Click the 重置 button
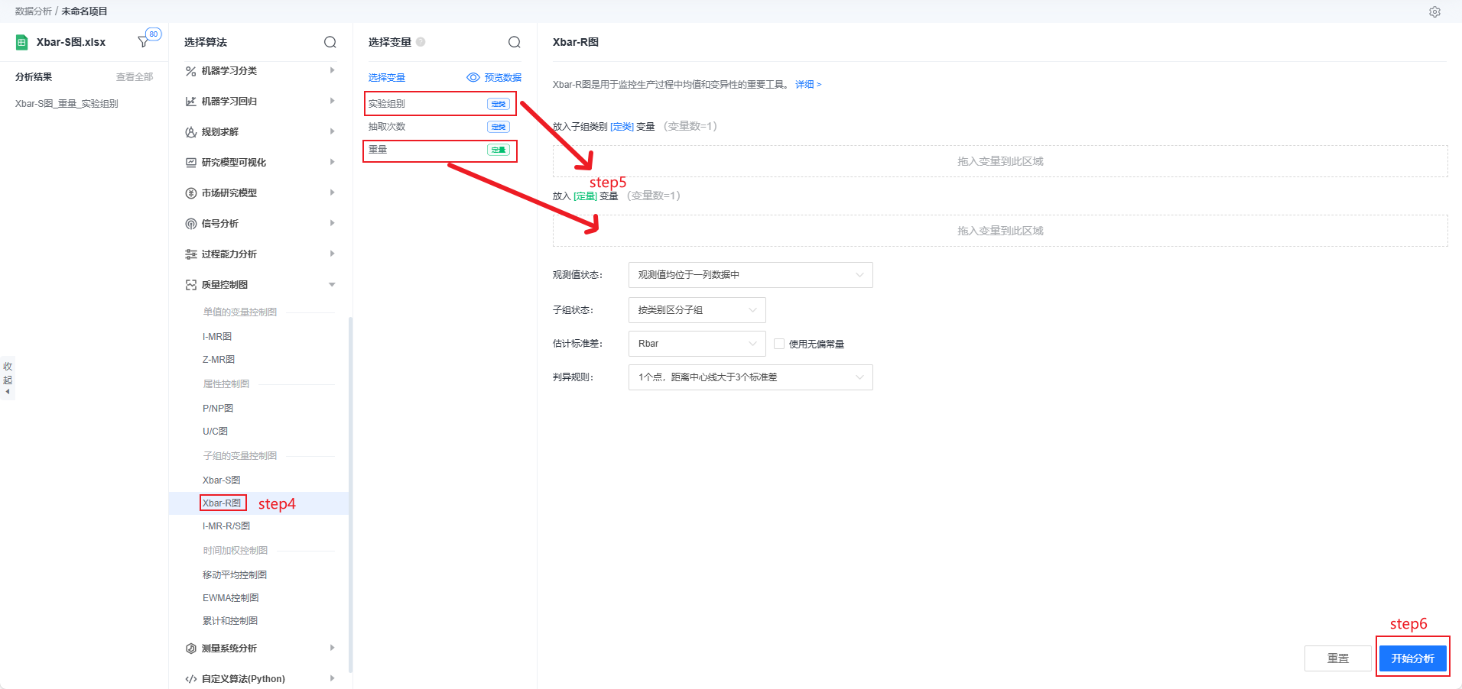Viewport: 1462px width, 689px height. tap(1337, 658)
